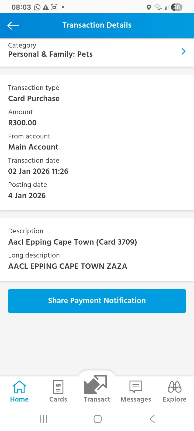Open the Explore binoculars icon

point(175,387)
